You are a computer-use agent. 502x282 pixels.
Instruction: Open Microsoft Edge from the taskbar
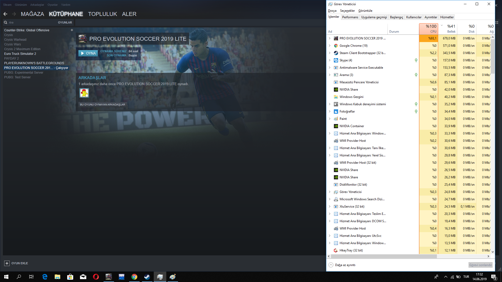pyautogui.click(x=45, y=277)
